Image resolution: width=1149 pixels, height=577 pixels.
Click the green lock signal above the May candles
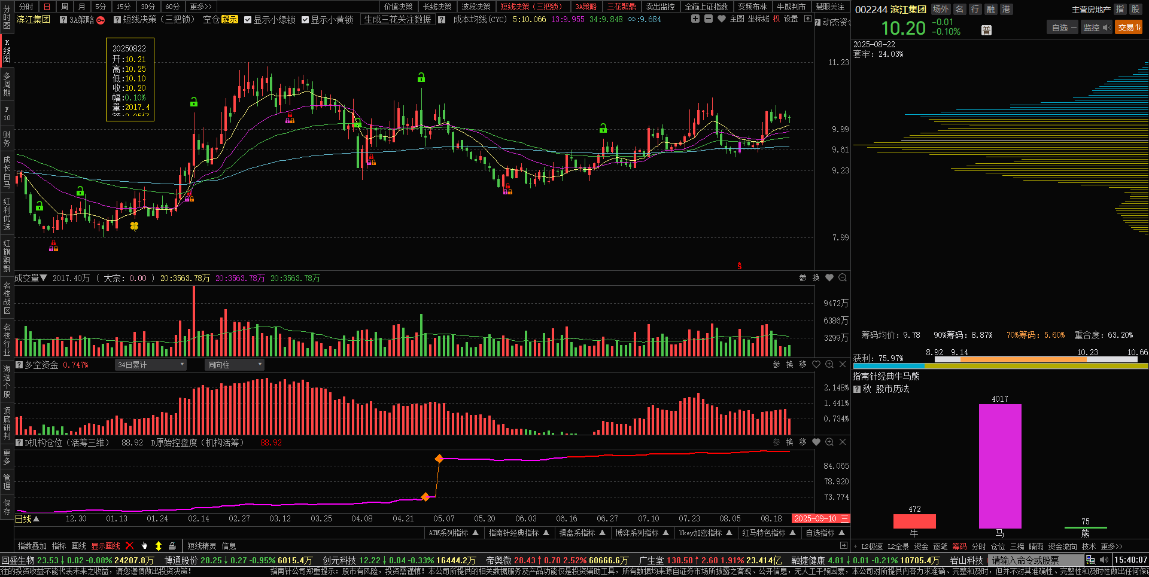coord(421,77)
